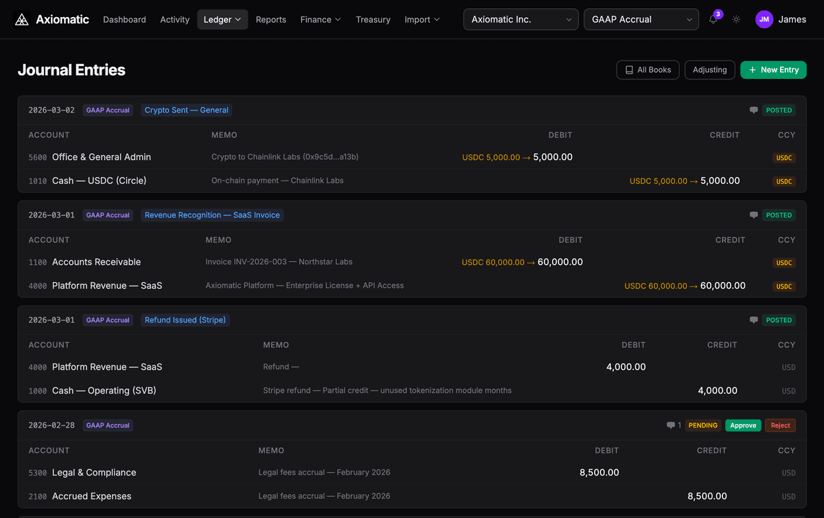Viewport: 824px width, 518px height.
Task: Toggle the theme using the sun icon
Action: (736, 19)
